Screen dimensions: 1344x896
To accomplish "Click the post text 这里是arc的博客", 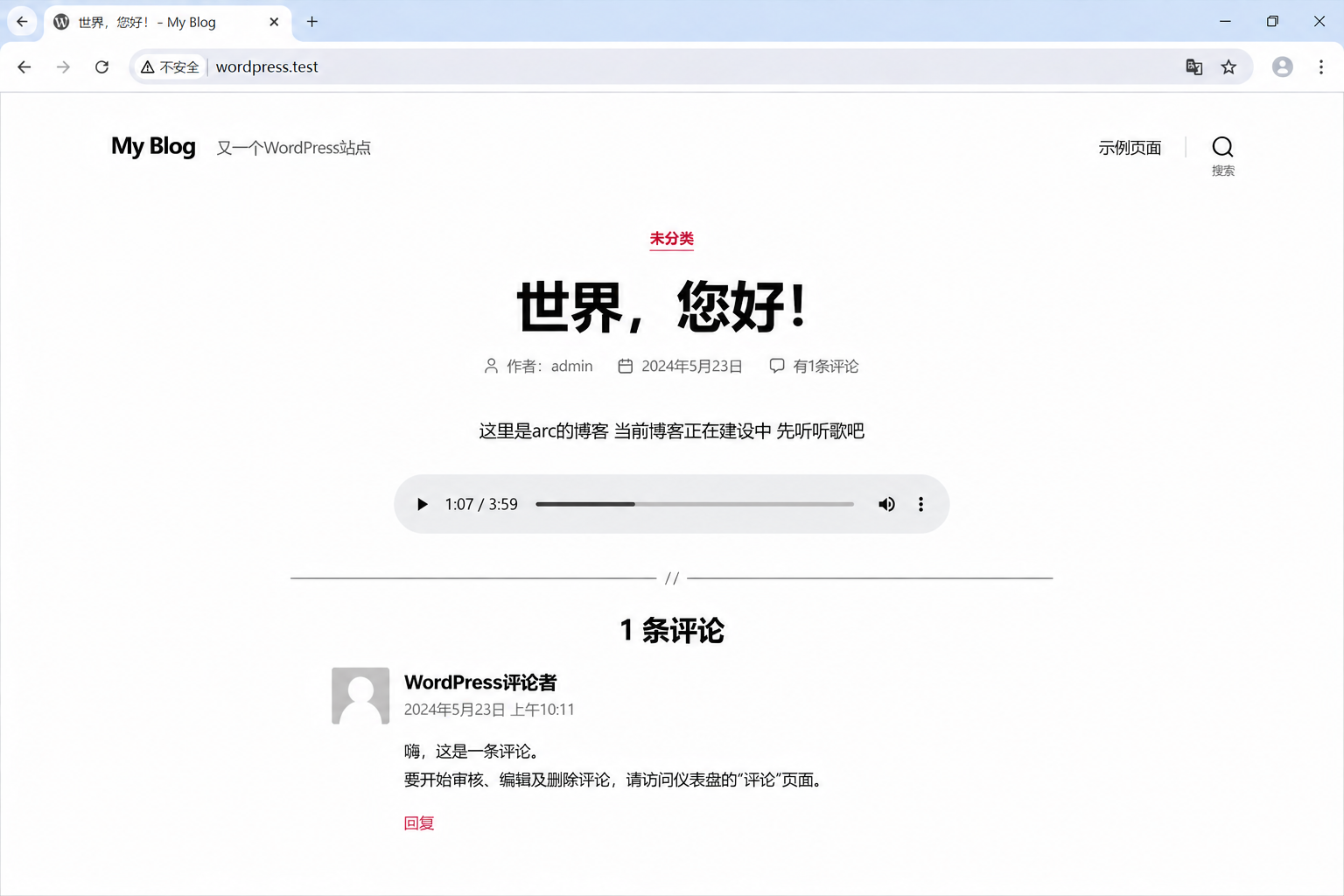I will click(x=543, y=431).
